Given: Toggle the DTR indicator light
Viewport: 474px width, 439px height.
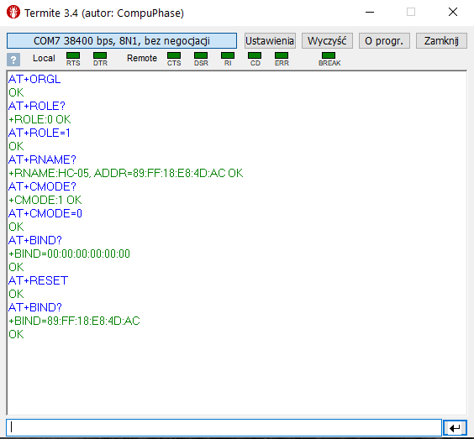Looking at the screenshot, I should point(100,55).
